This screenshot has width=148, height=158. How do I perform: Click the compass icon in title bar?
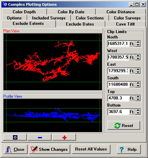click(5, 4)
